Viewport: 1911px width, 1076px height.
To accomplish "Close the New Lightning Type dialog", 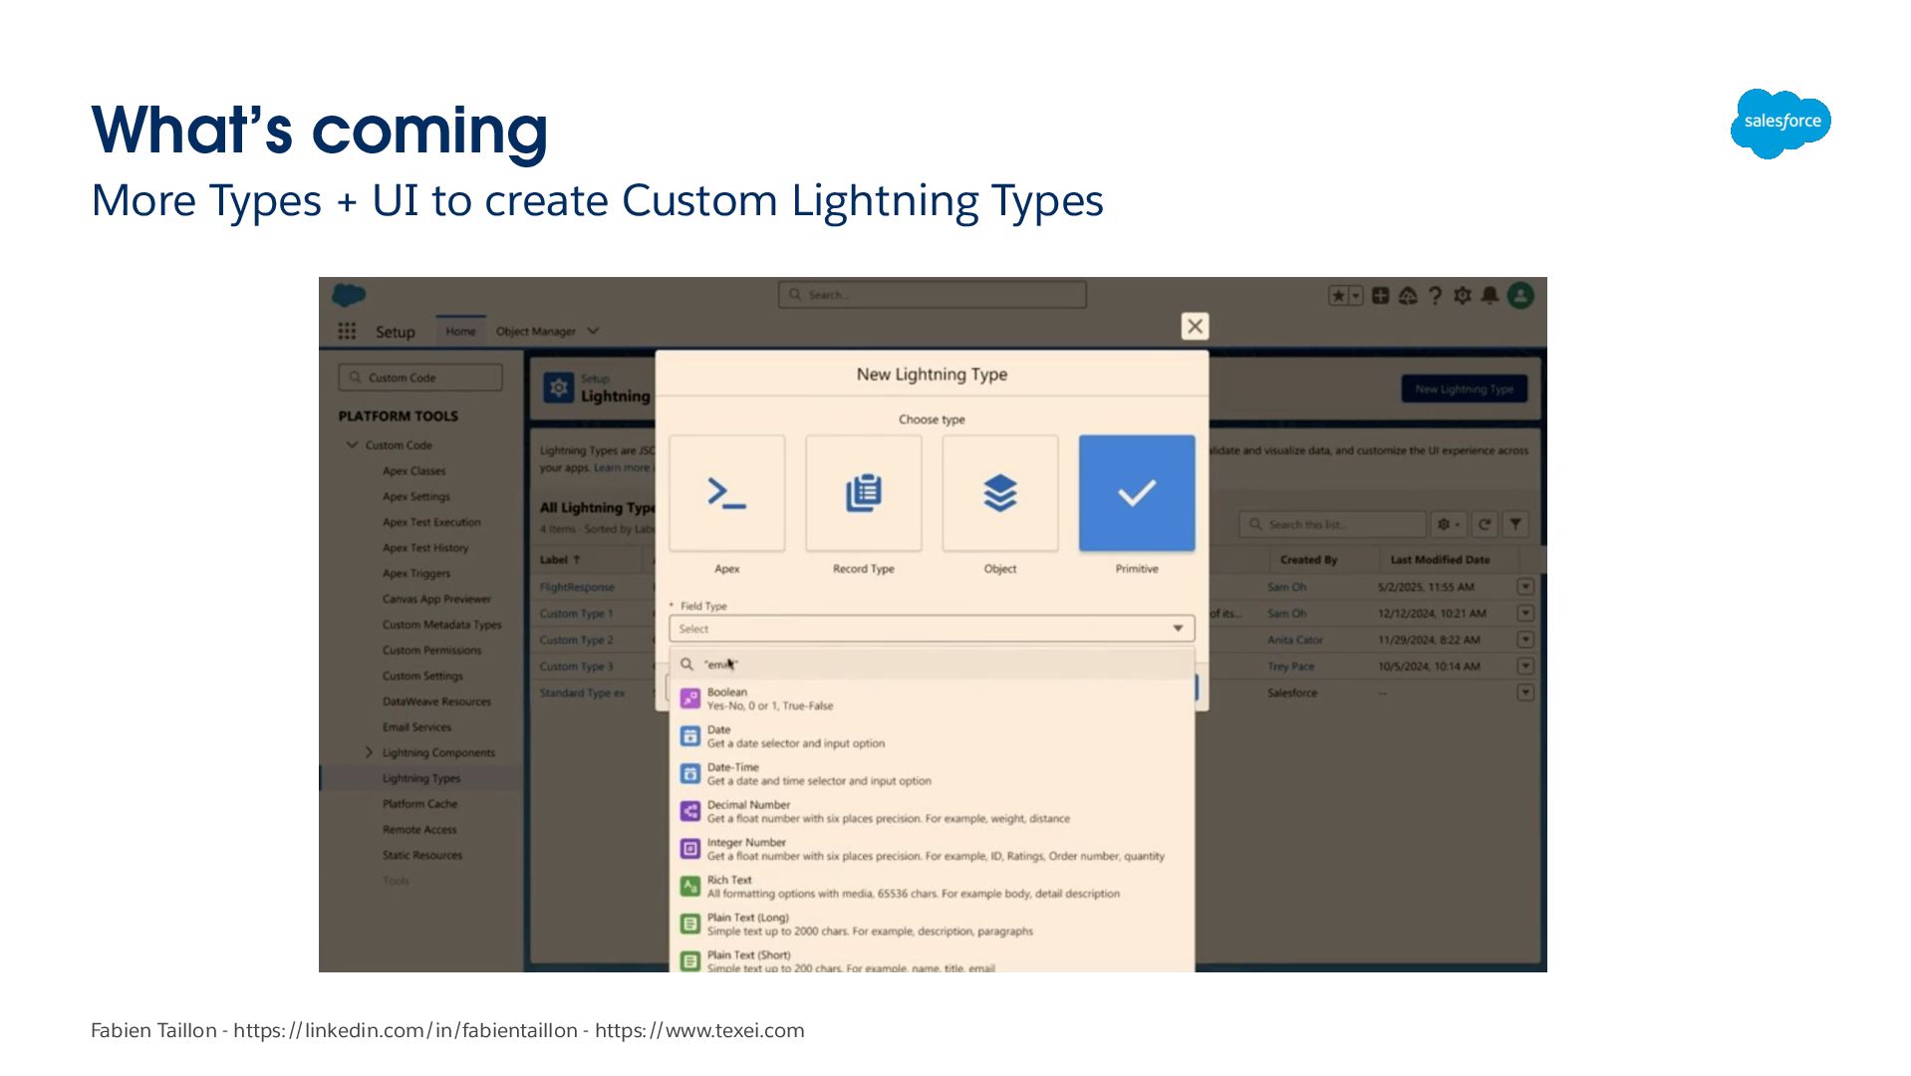I will click(x=1195, y=326).
